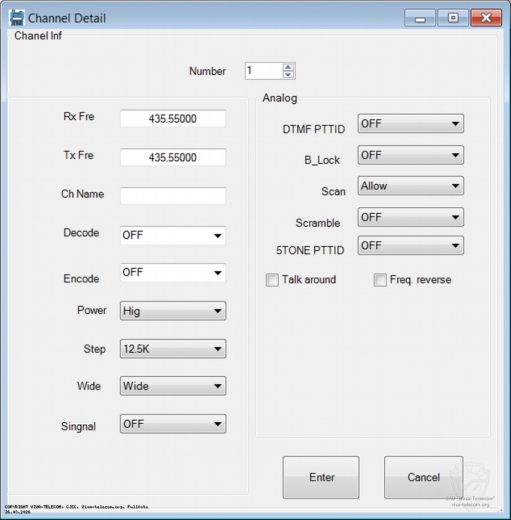
Task: Enable the Talk around checkbox
Action: pos(272,280)
